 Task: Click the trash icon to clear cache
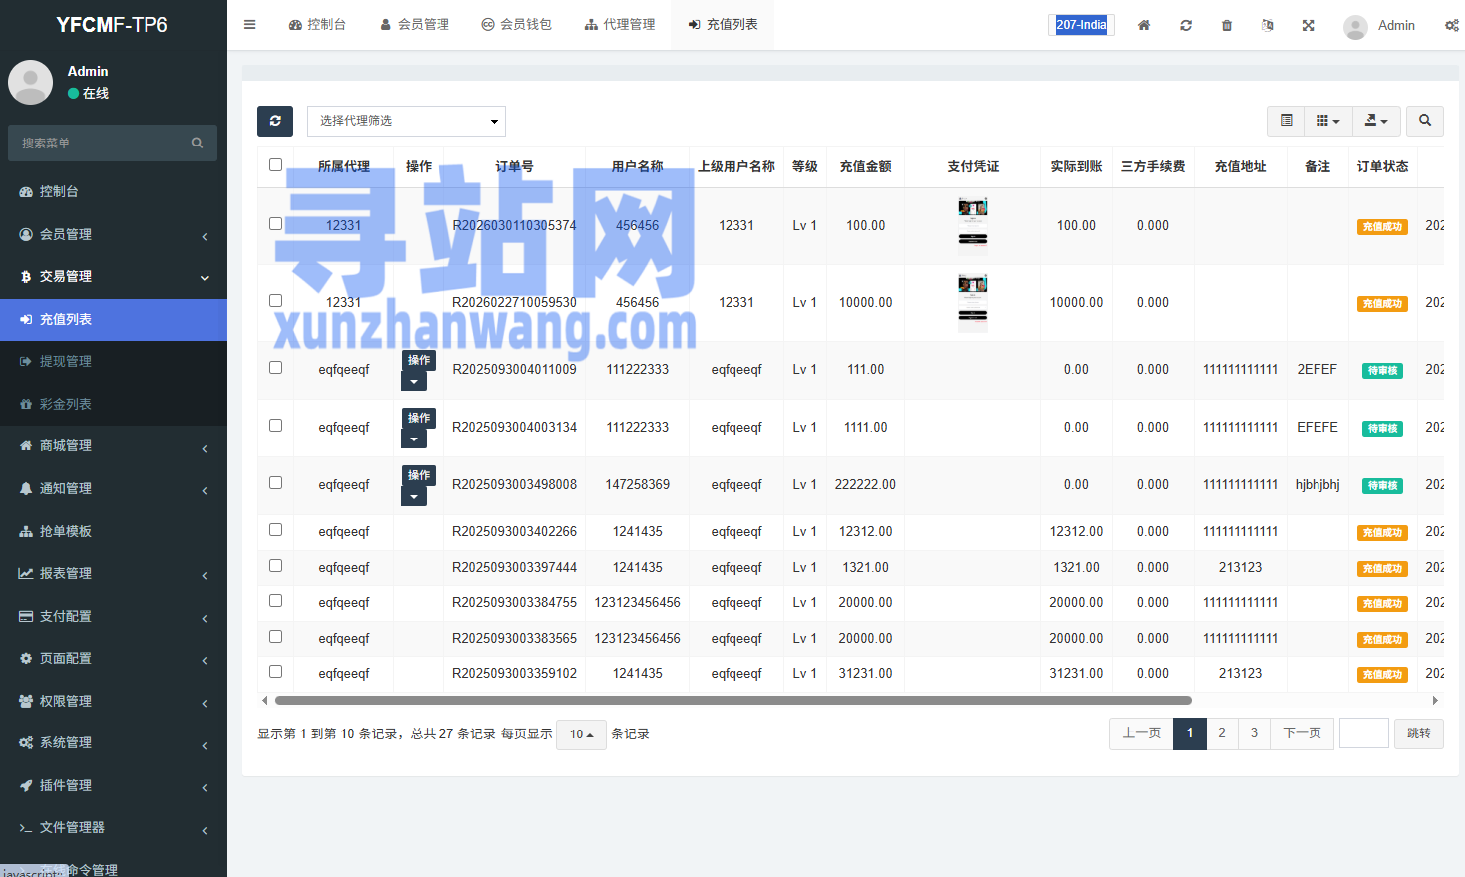coord(1227,25)
